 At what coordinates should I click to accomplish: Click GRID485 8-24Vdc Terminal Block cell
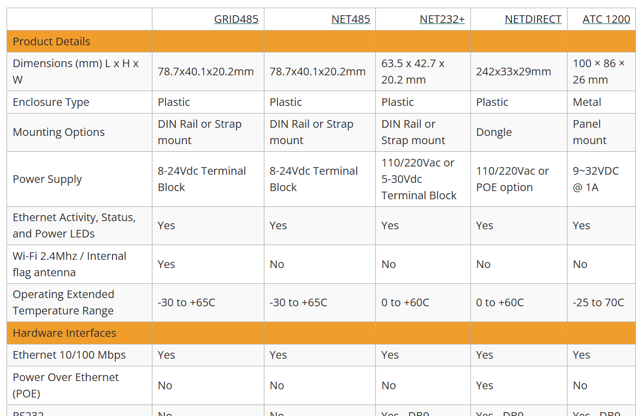(x=208, y=179)
